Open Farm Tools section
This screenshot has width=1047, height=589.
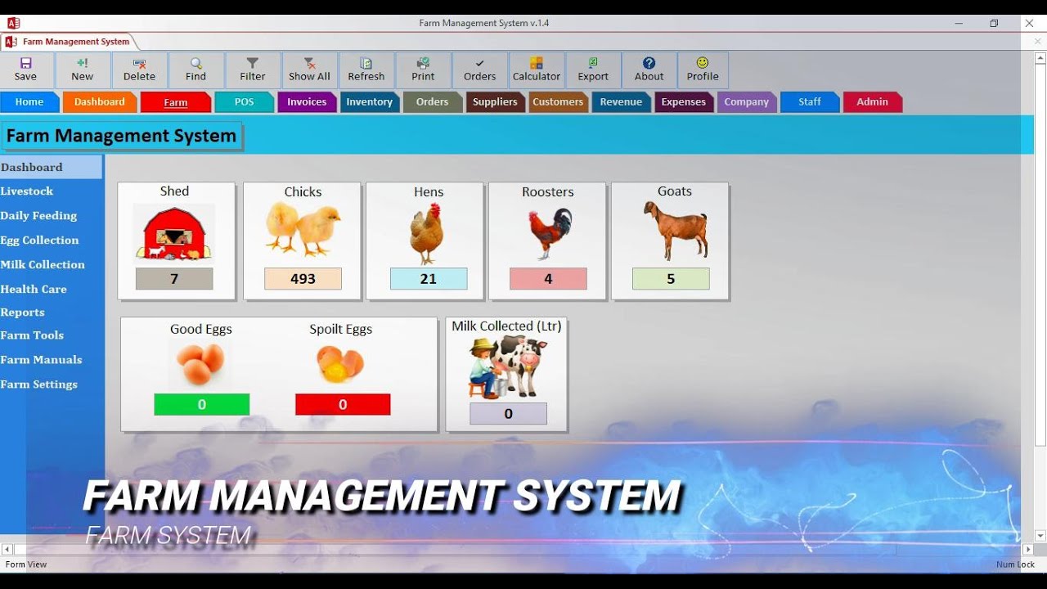pos(32,335)
